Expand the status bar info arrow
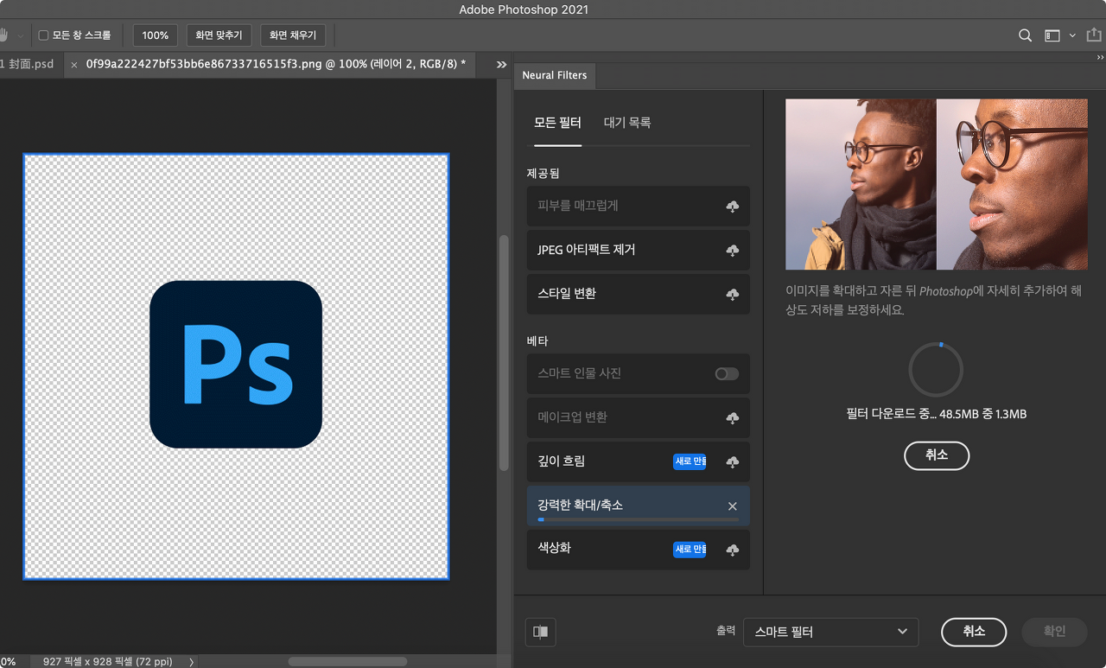 (x=192, y=662)
